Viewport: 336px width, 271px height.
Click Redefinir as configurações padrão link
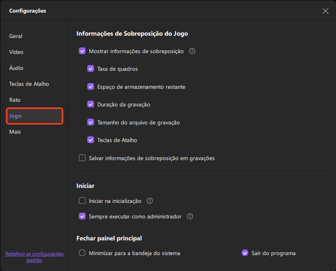(34, 257)
